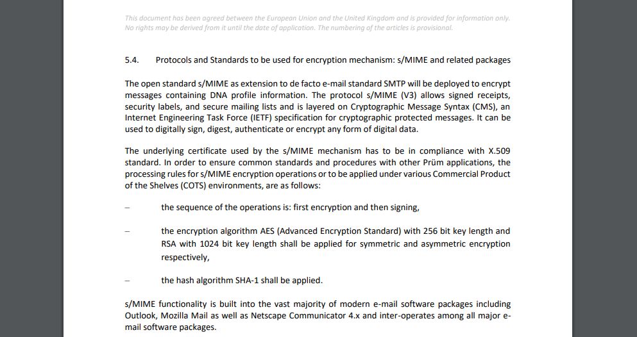
Task: Click 'SHA-1' in the hash algorithm bullet
Action: click(270, 281)
